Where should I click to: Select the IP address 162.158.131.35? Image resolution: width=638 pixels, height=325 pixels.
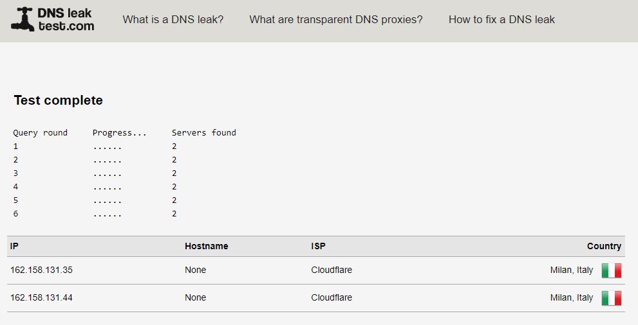click(x=41, y=270)
